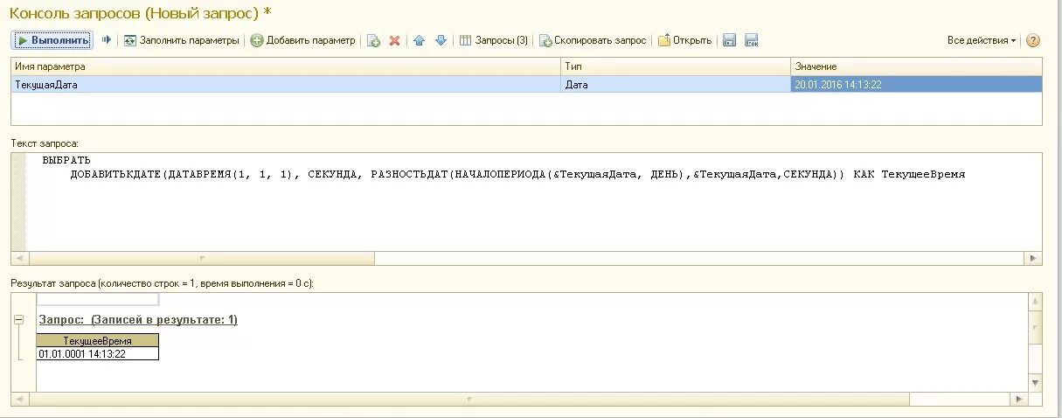Image resolution: width=1062 pixels, height=418 pixels.
Task: Click query text horizontal scrollbar thumb
Action: coord(202,259)
